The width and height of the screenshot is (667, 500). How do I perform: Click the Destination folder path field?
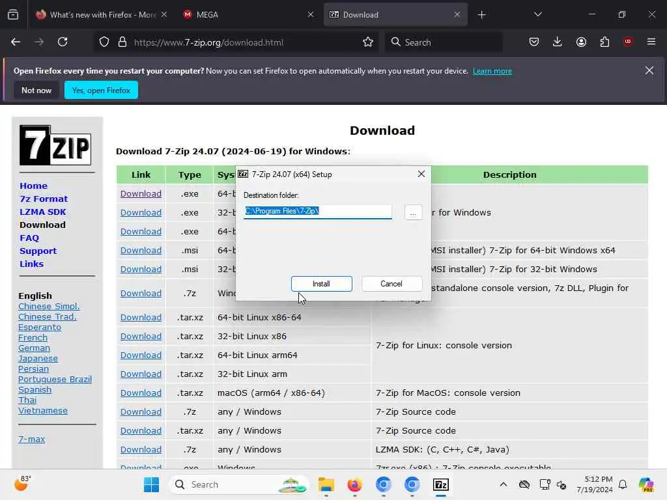(x=317, y=212)
